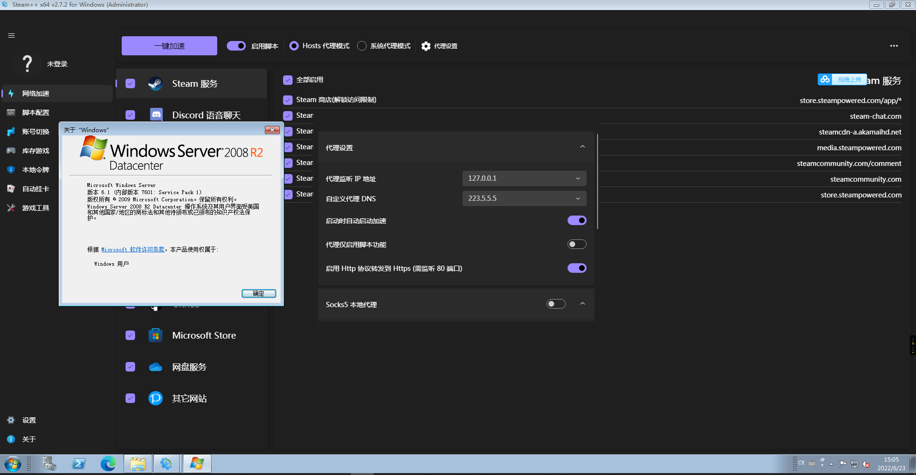Click the Discord 语音聊天 icon
This screenshot has width=916, height=475.
tap(155, 114)
